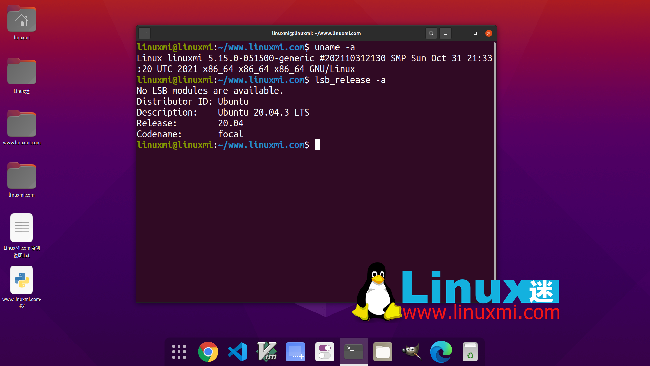
Task: Open a new terminal tab
Action: click(x=145, y=33)
